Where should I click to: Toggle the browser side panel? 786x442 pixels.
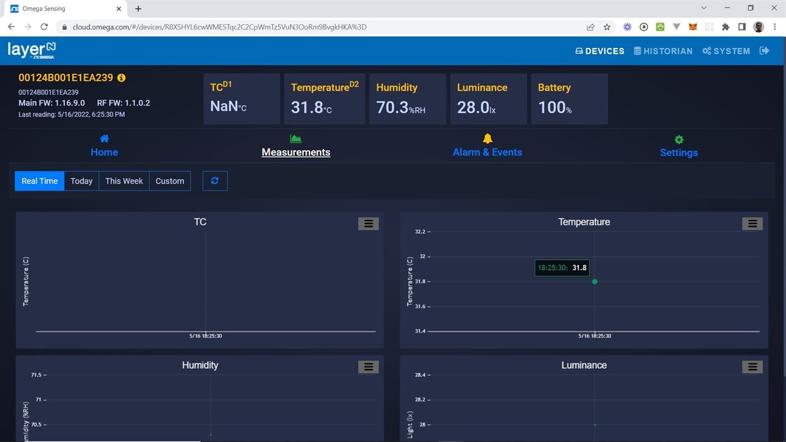click(x=742, y=27)
